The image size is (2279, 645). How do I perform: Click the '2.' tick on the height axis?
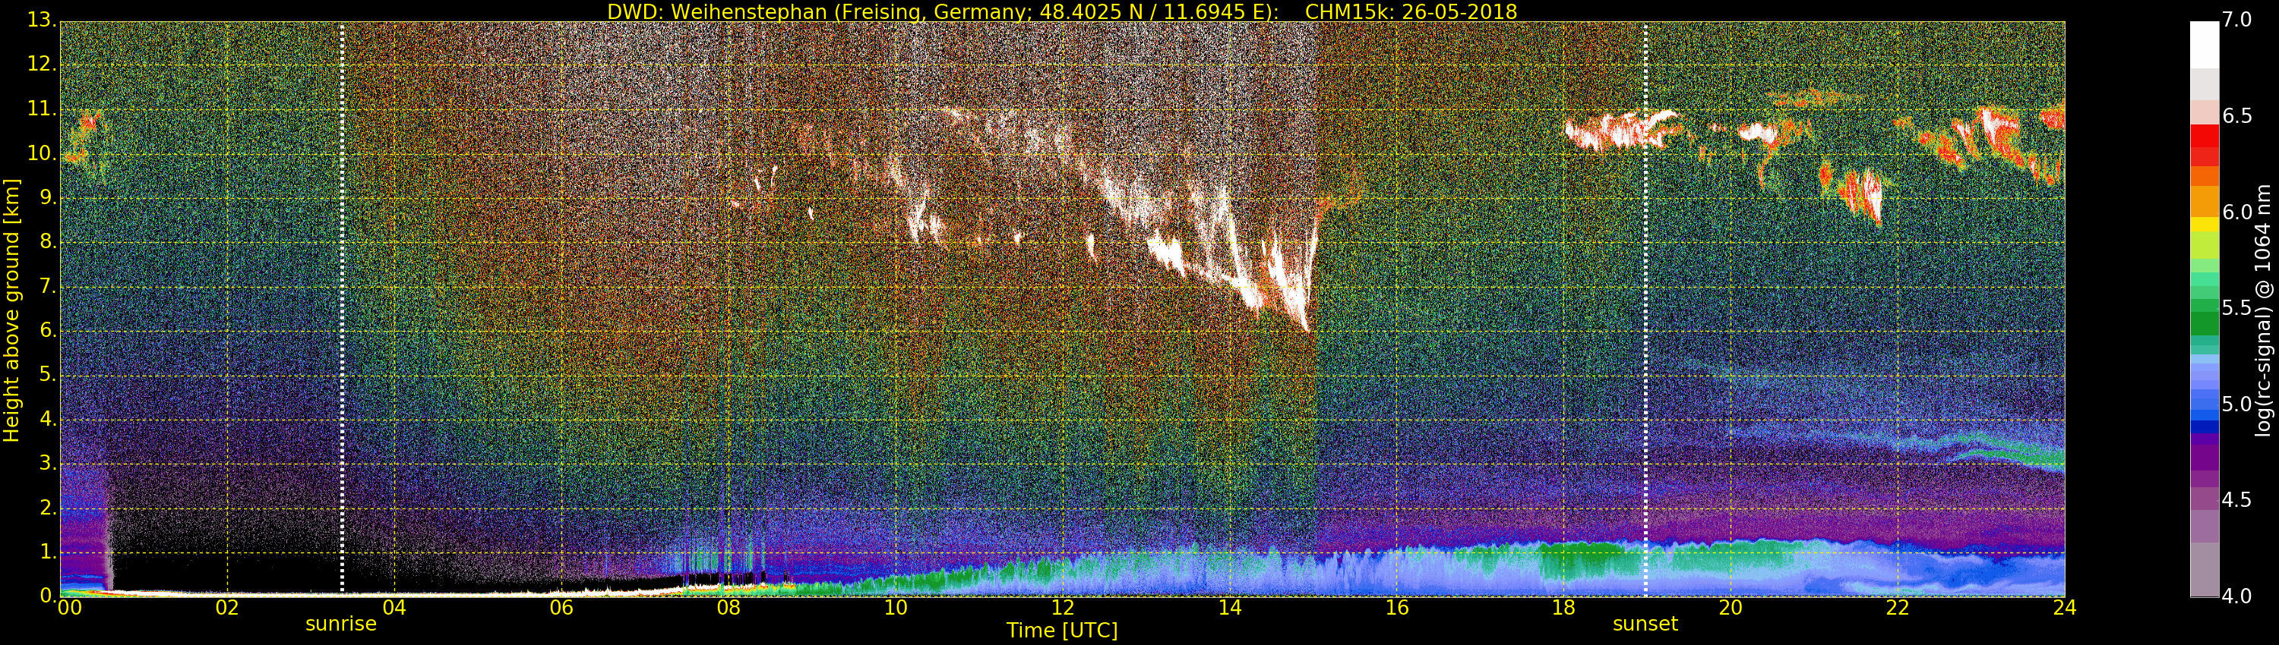click(48, 508)
